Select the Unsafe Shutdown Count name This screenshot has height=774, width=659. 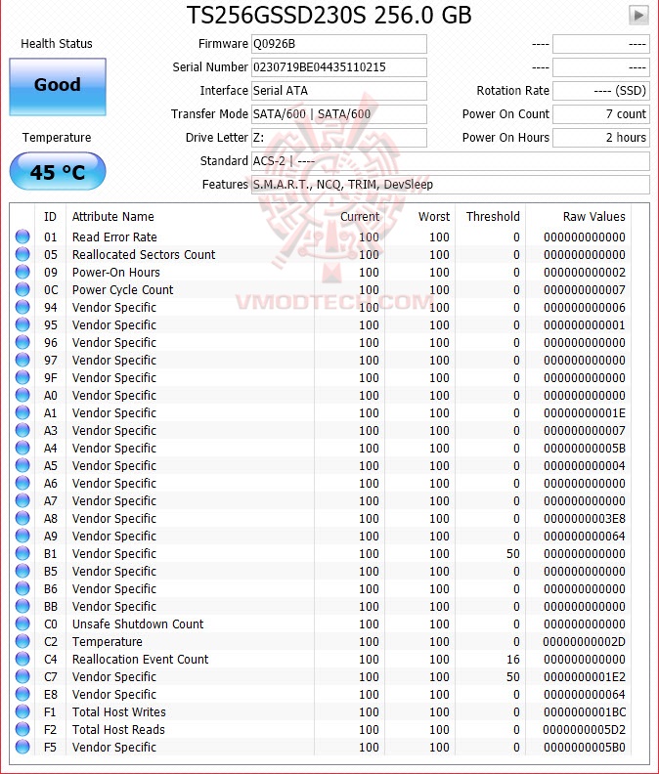[138, 623]
